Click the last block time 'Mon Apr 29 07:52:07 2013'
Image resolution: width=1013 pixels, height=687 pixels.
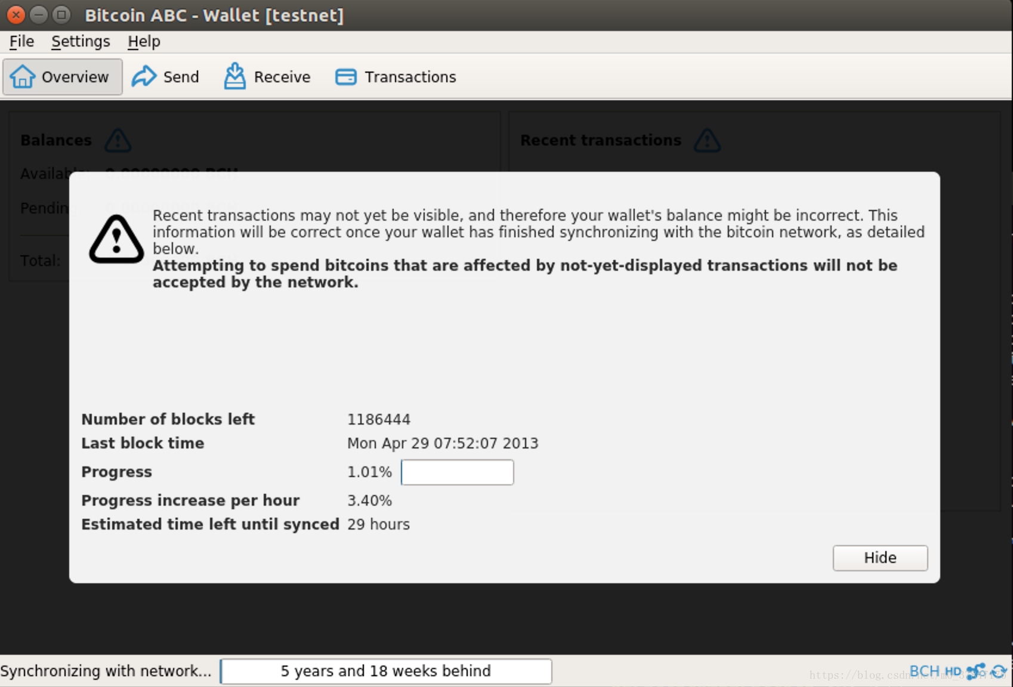pyautogui.click(x=443, y=444)
